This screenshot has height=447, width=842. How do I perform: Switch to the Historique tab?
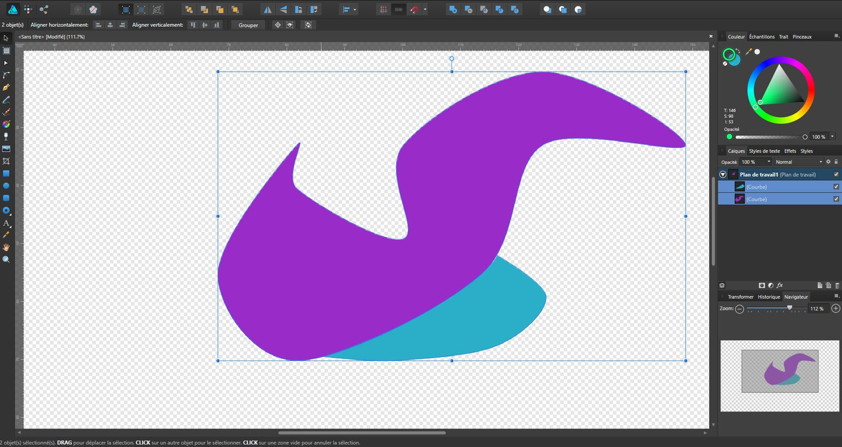pos(769,296)
